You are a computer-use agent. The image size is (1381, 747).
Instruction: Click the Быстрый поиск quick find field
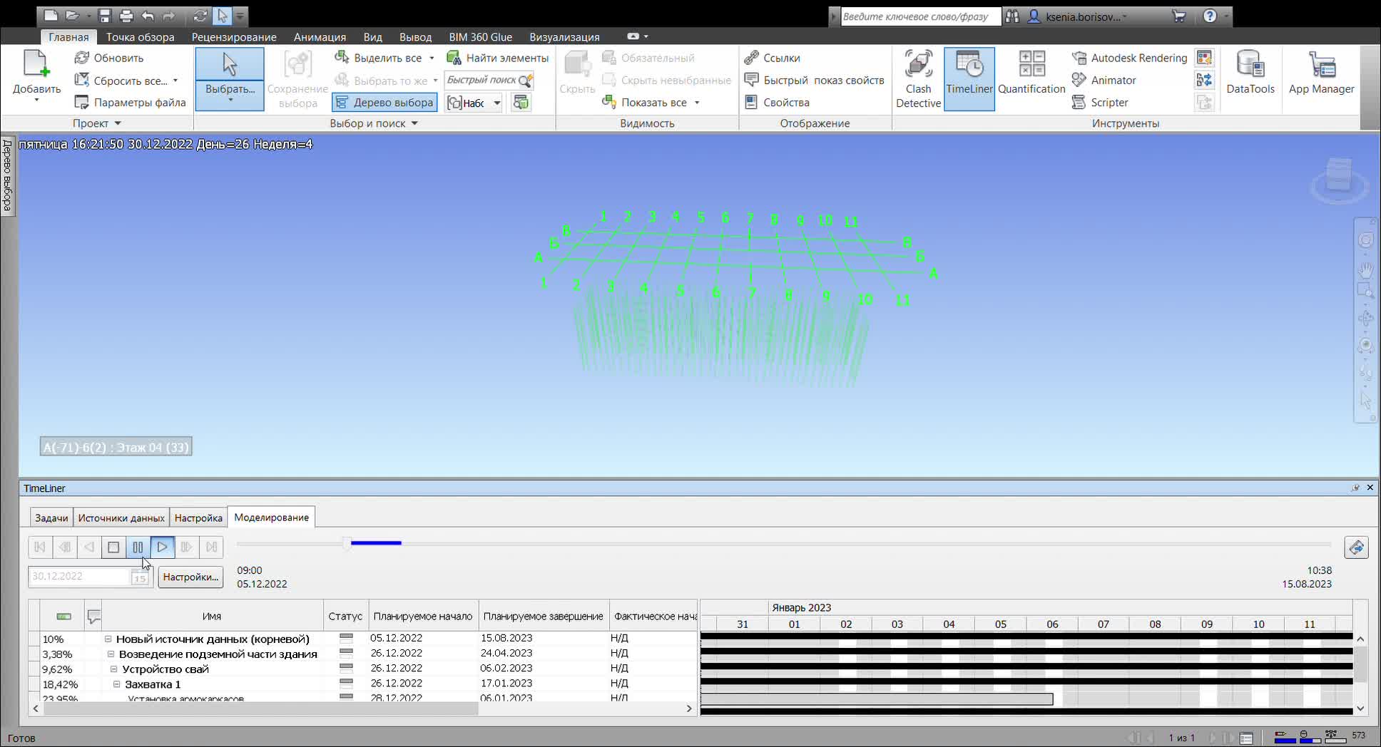click(x=481, y=80)
